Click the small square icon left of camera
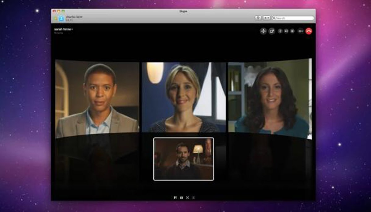The height and width of the screenshot is (212, 371). tap(292, 31)
